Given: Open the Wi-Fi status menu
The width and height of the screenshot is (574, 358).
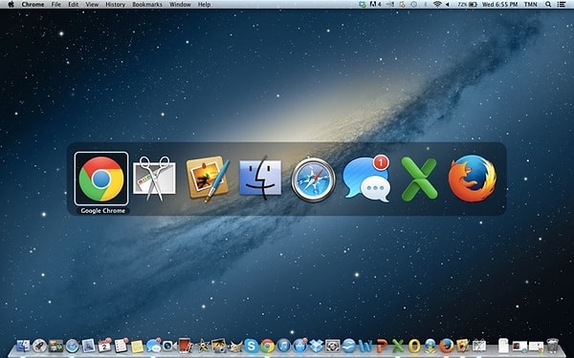Looking at the screenshot, I should (437, 5).
